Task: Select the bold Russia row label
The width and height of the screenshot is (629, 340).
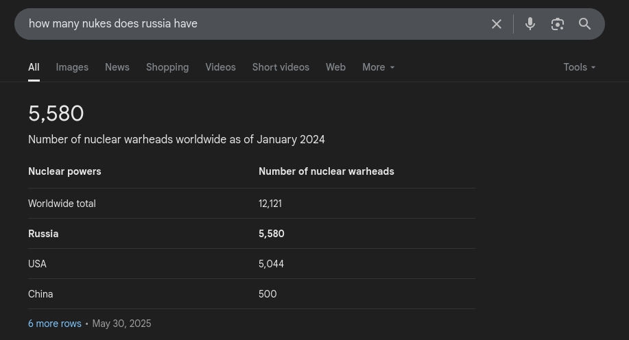Action: (43, 234)
